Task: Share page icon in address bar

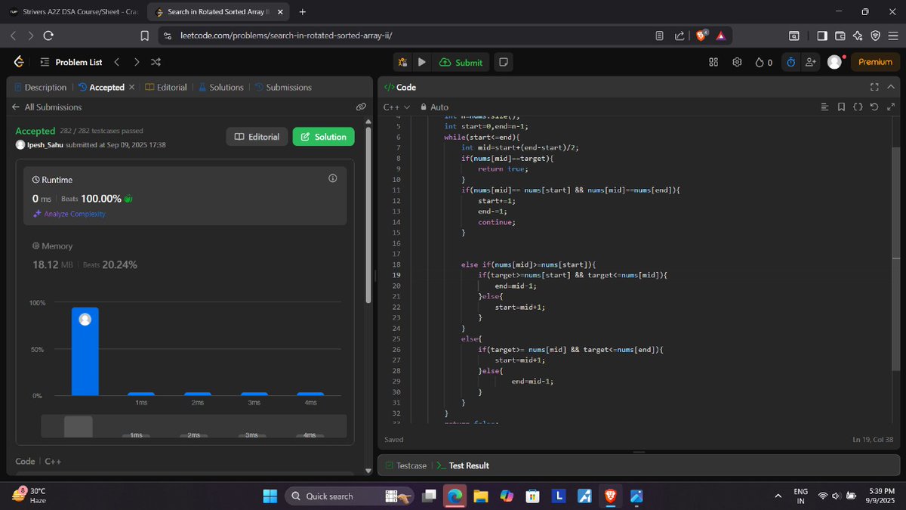Action: [679, 36]
